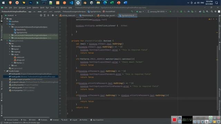
Task: Toggle the Resource Manager tool window
Action: (x=1, y=33)
